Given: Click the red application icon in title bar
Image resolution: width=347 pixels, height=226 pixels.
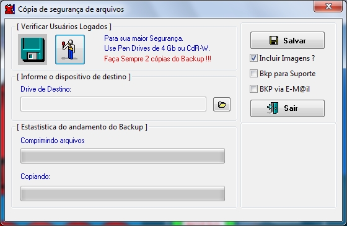Looking at the screenshot, I should point(10,9).
